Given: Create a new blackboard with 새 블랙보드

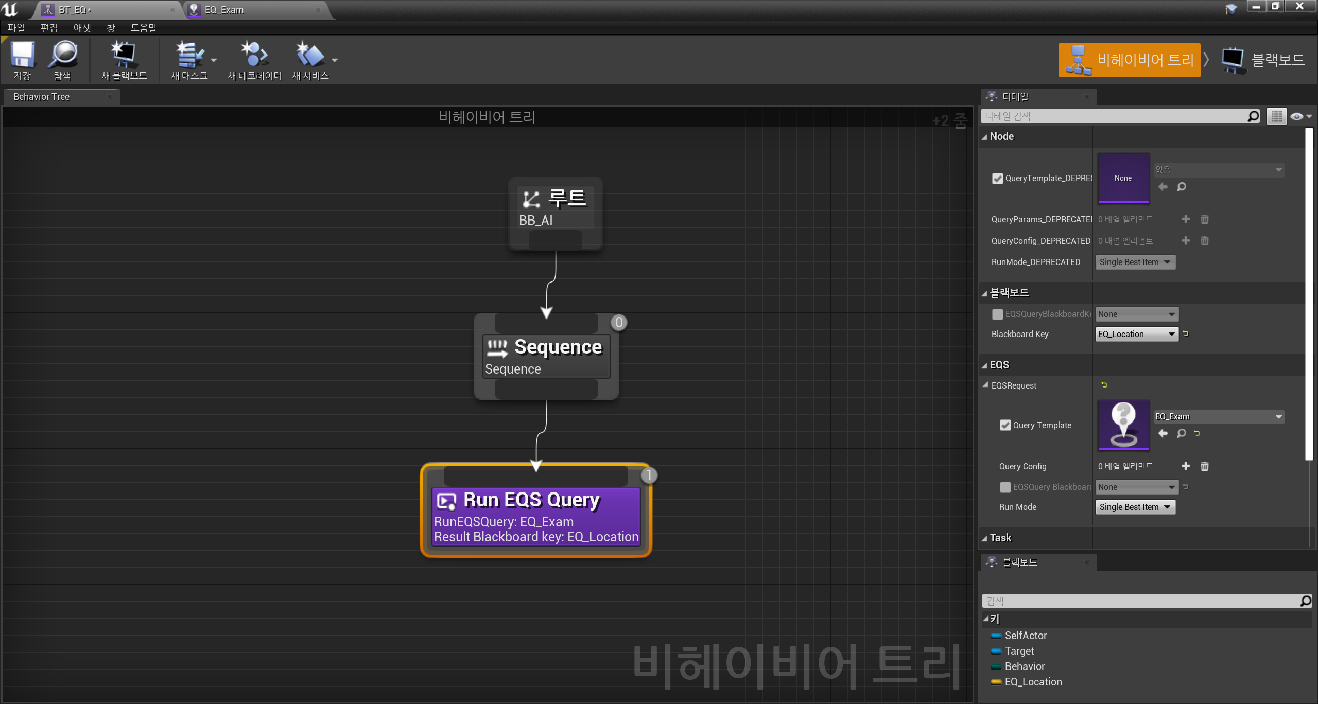Looking at the screenshot, I should [124, 55].
